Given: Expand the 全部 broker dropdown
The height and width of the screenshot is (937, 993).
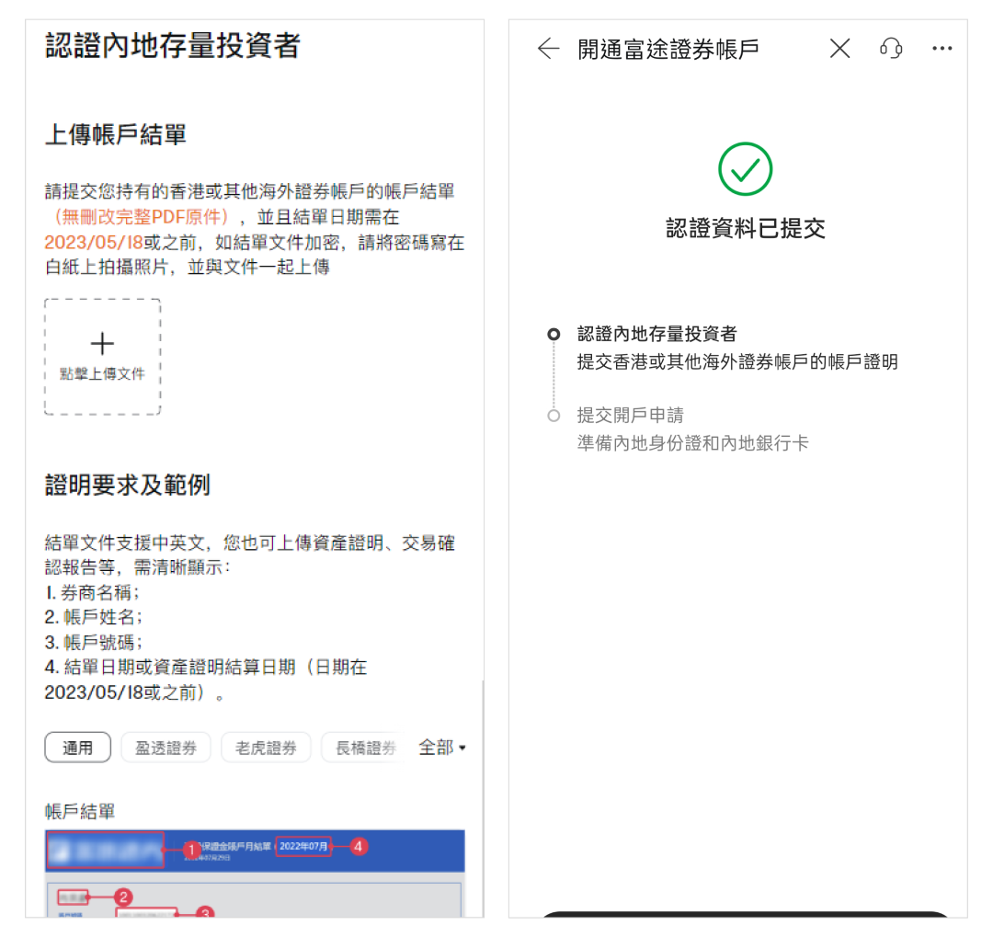Looking at the screenshot, I should click(442, 748).
